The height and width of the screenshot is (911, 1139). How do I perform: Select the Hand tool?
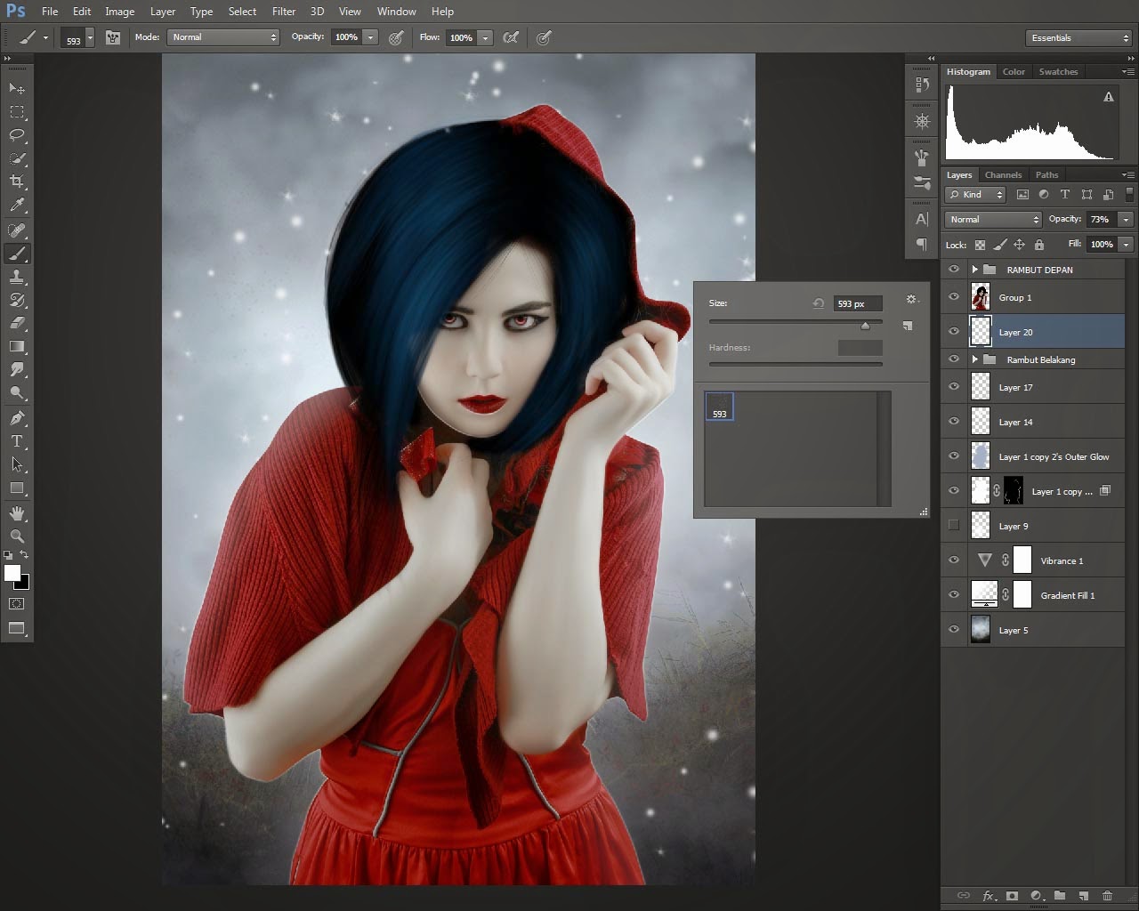(x=17, y=513)
